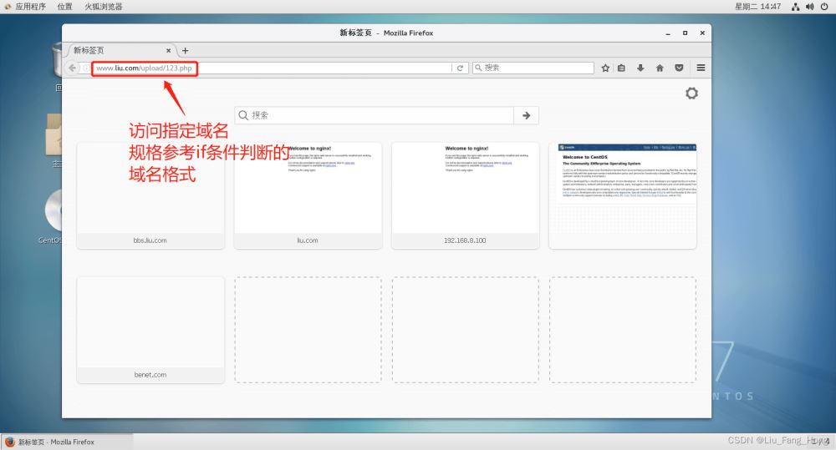Click the search magnifier in toolbar search box
The height and width of the screenshot is (450, 836).
478,68
